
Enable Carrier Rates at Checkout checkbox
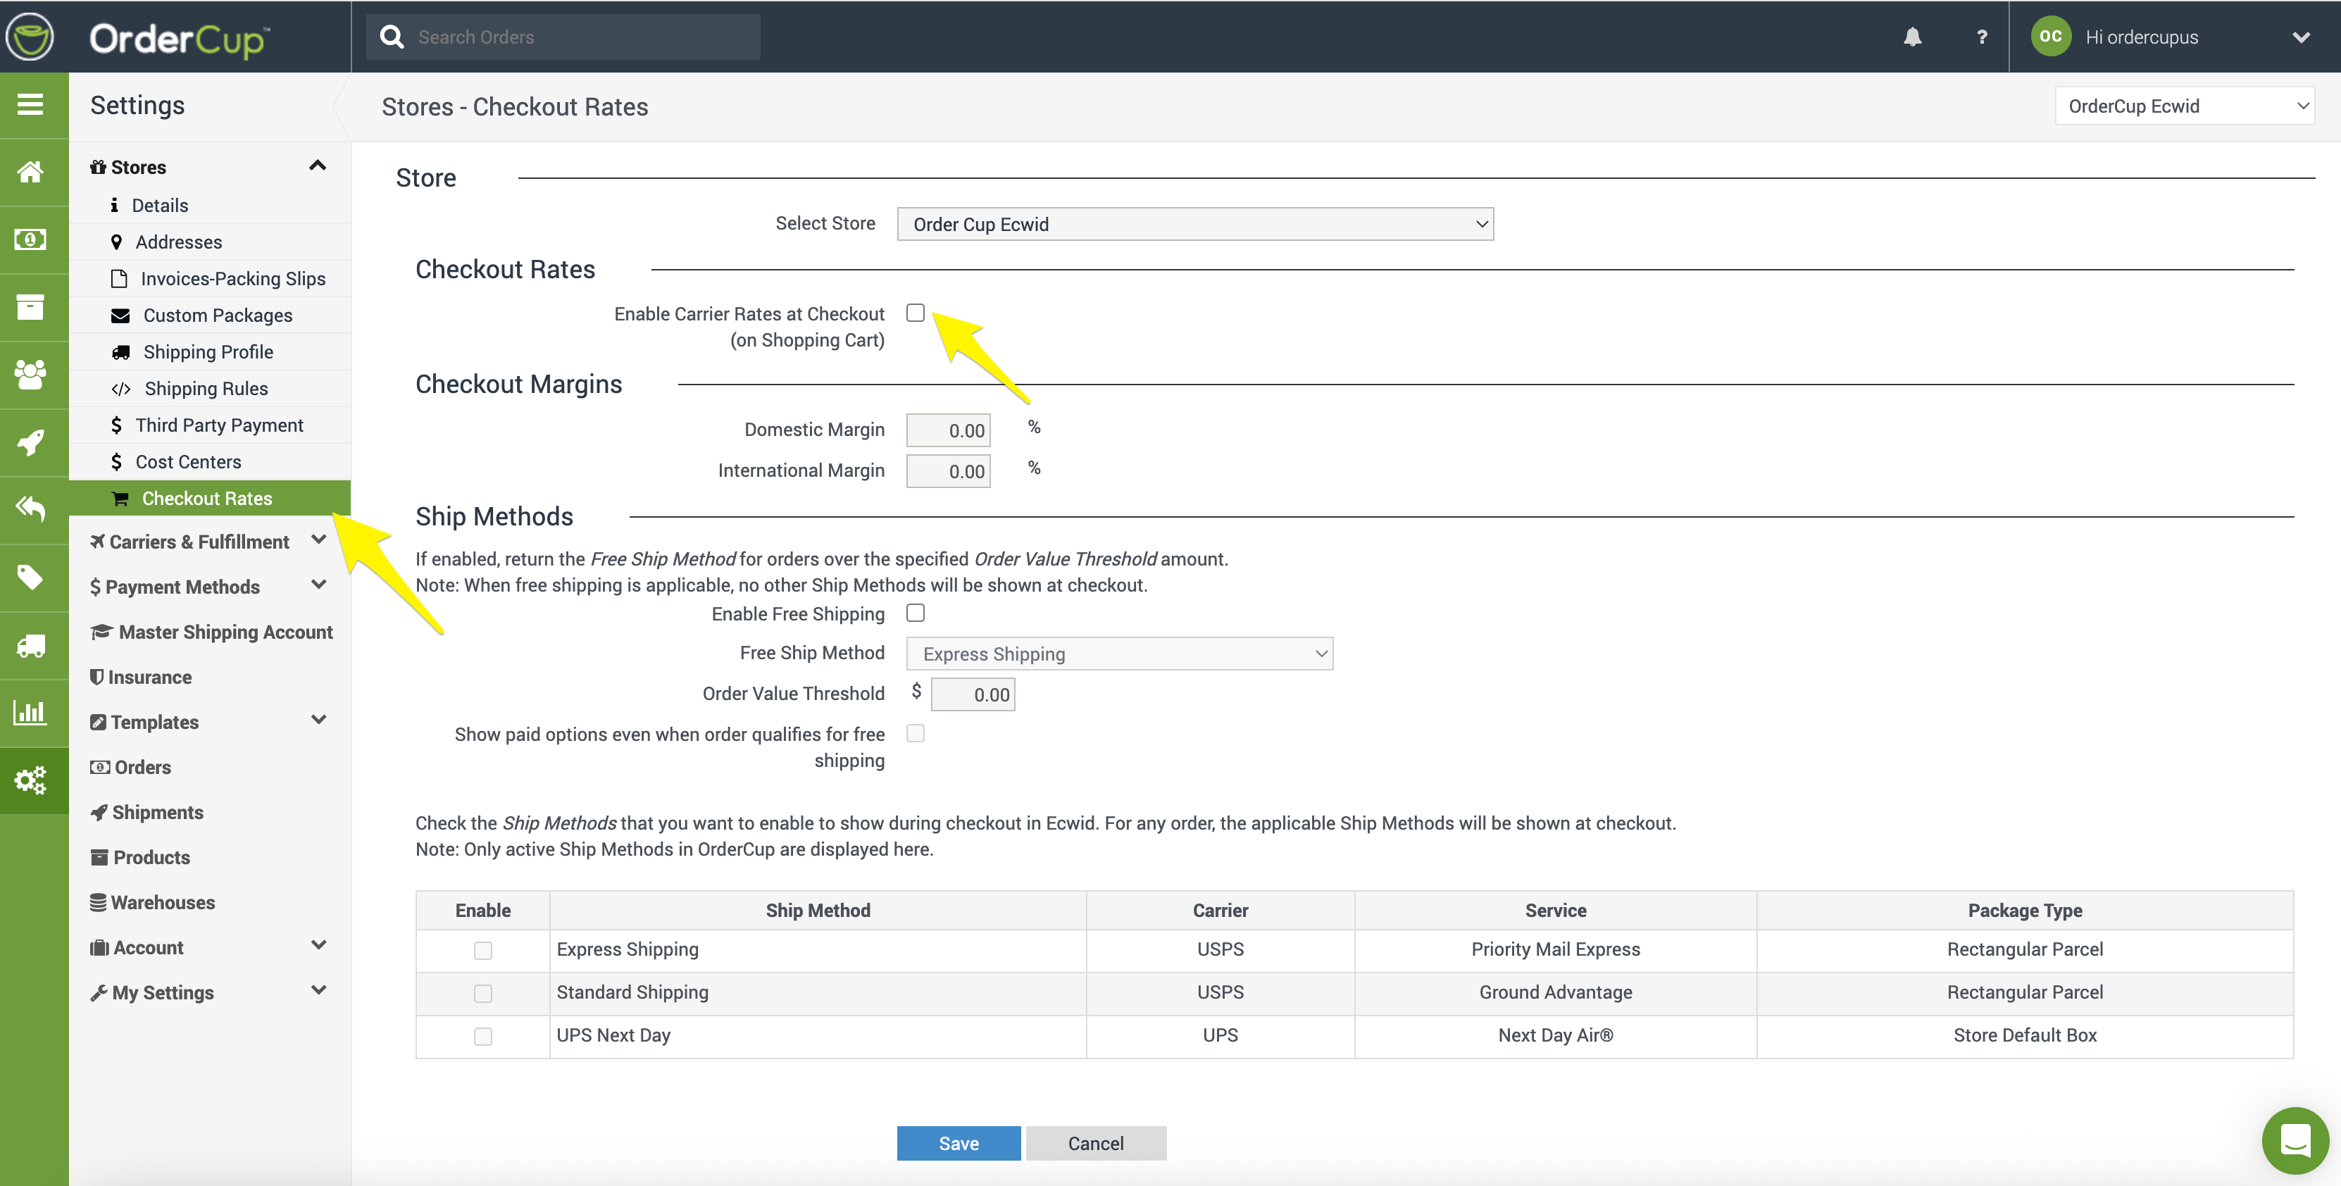(915, 313)
